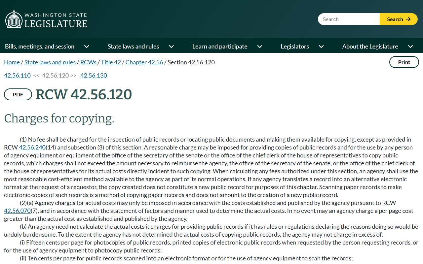
Task: Open About the Legislature menu
Action: point(370,47)
